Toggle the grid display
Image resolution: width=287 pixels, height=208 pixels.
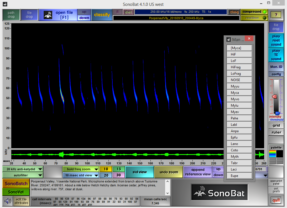[x=276, y=126]
